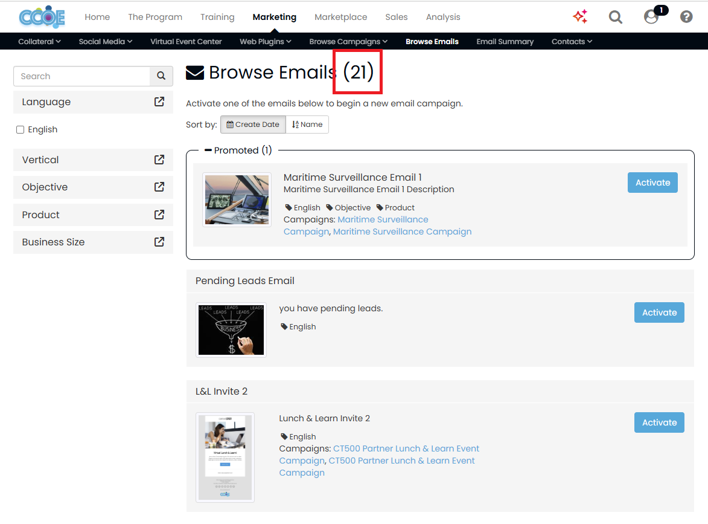This screenshot has width=708, height=524.
Task: Select the Marketing tab
Action: (x=275, y=17)
